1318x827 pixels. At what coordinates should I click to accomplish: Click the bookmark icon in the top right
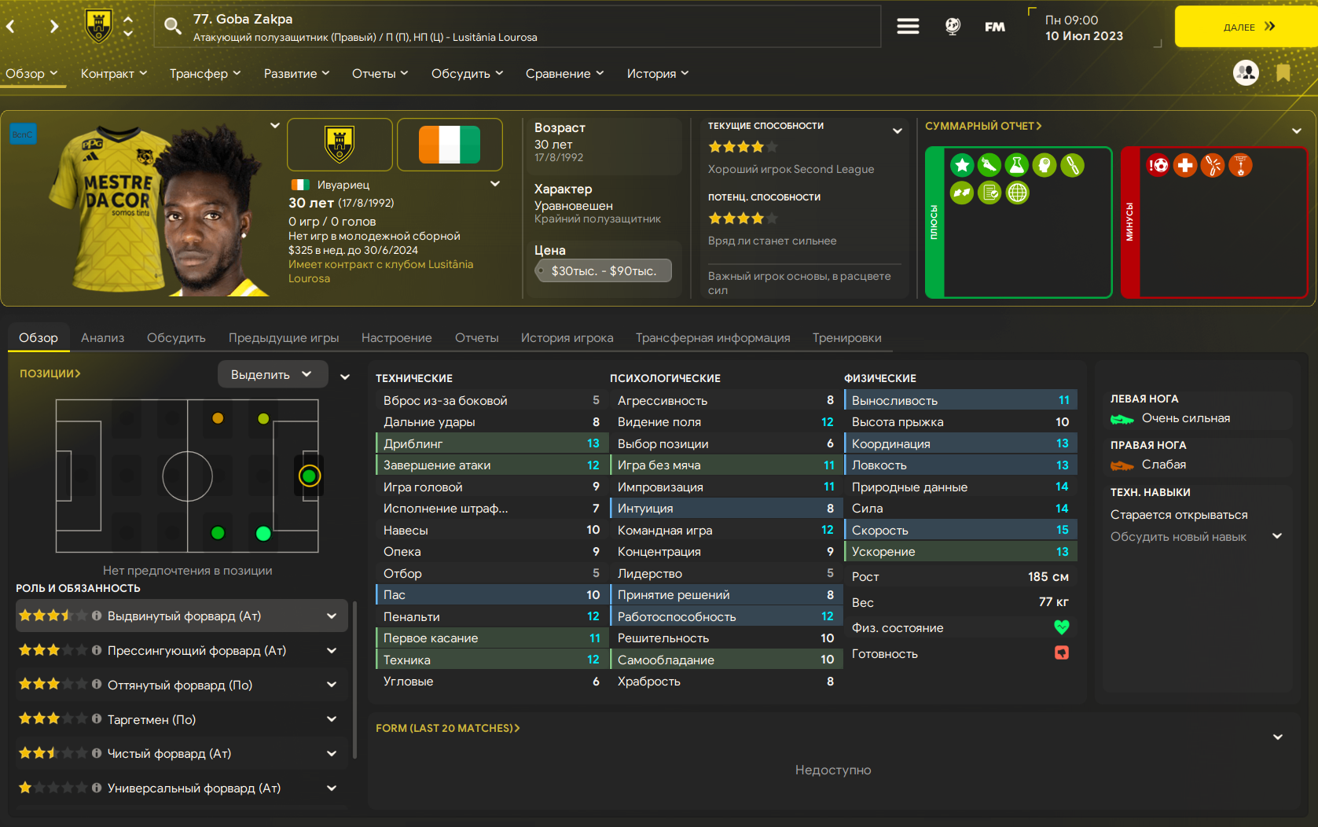coord(1283,73)
